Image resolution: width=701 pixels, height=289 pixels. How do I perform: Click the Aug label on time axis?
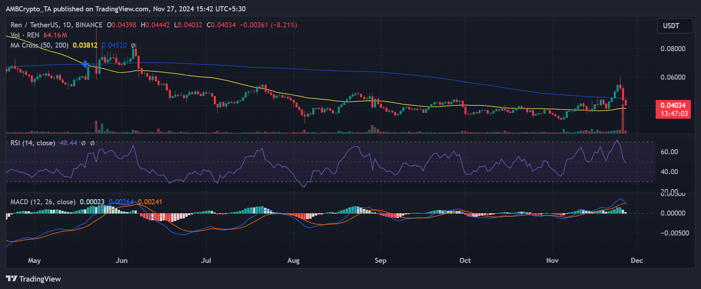pos(294,260)
